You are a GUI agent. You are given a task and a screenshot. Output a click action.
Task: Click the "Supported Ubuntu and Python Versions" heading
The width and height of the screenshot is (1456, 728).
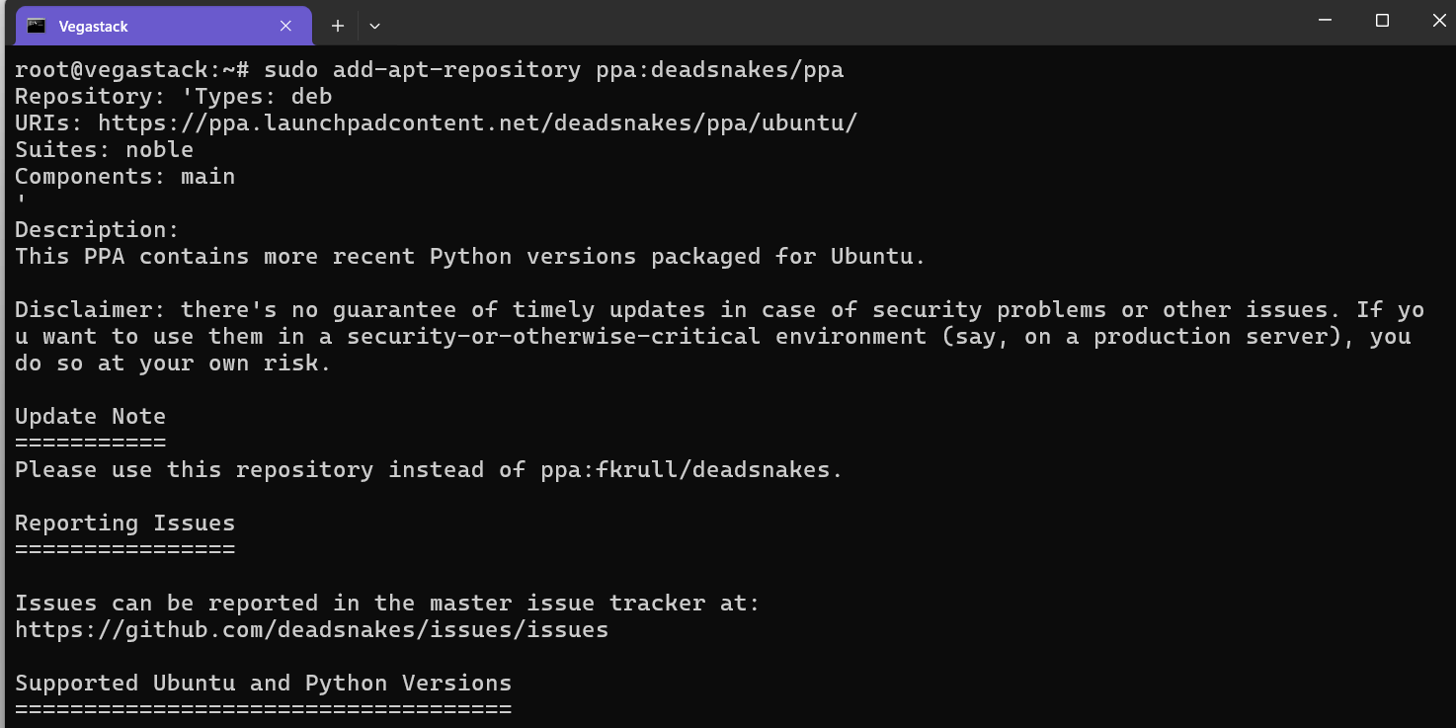pos(263,684)
